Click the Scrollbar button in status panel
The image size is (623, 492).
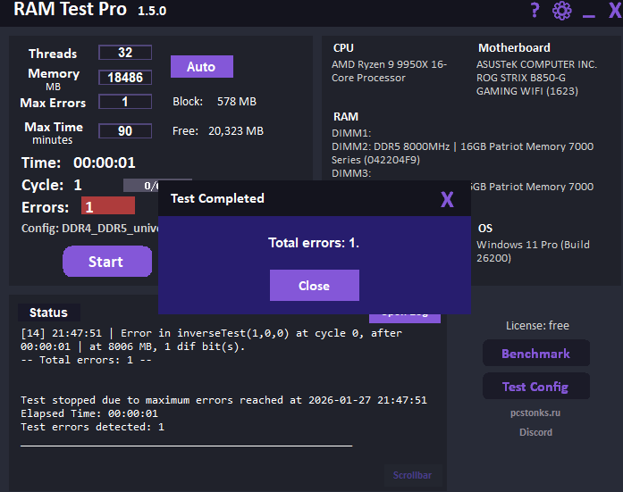click(x=412, y=475)
